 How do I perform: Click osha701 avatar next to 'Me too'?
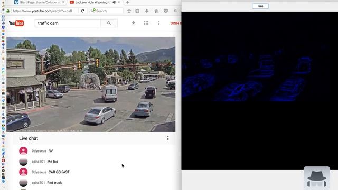(23, 161)
